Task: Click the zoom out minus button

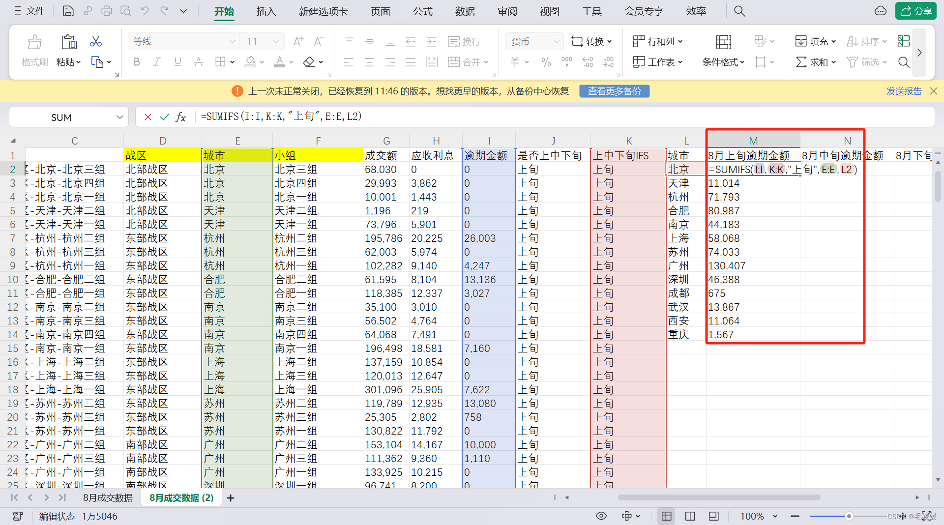Action: (795, 516)
